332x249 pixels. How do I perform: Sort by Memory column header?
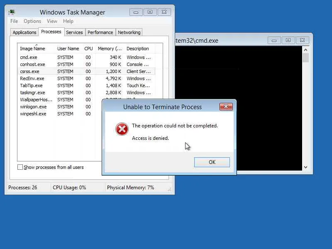pos(110,49)
